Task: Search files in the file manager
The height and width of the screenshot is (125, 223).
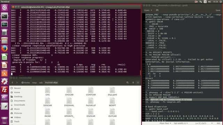Action: click(x=128, y=83)
